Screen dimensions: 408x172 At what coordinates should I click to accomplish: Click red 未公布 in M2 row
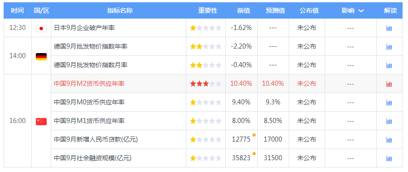pos(306,84)
